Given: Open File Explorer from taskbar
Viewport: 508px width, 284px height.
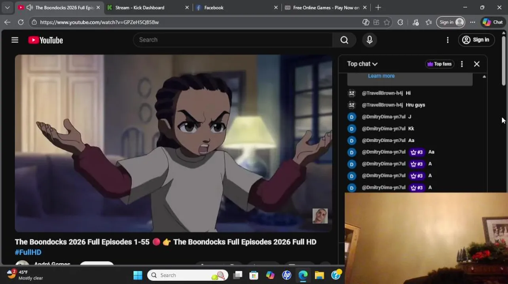Looking at the screenshot, I should [x=319, y=275].
